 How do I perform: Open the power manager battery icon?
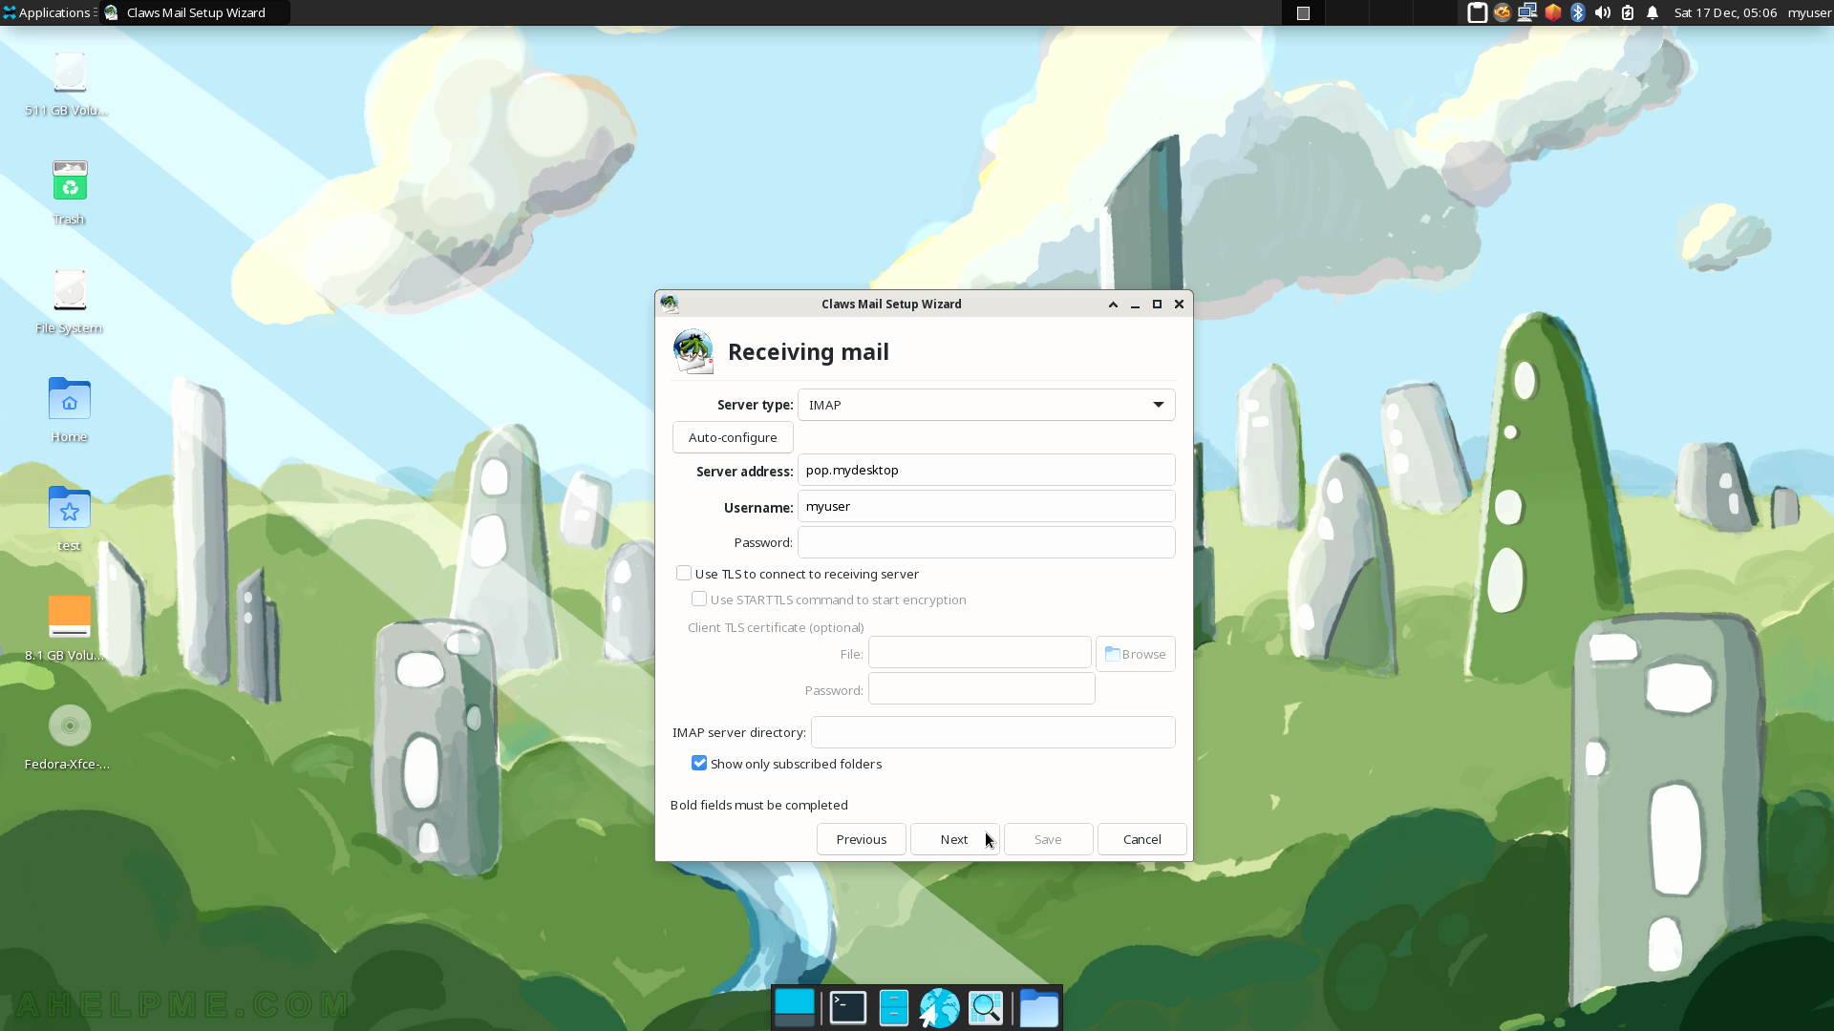pyautogui.click(x=1628, y=12)
